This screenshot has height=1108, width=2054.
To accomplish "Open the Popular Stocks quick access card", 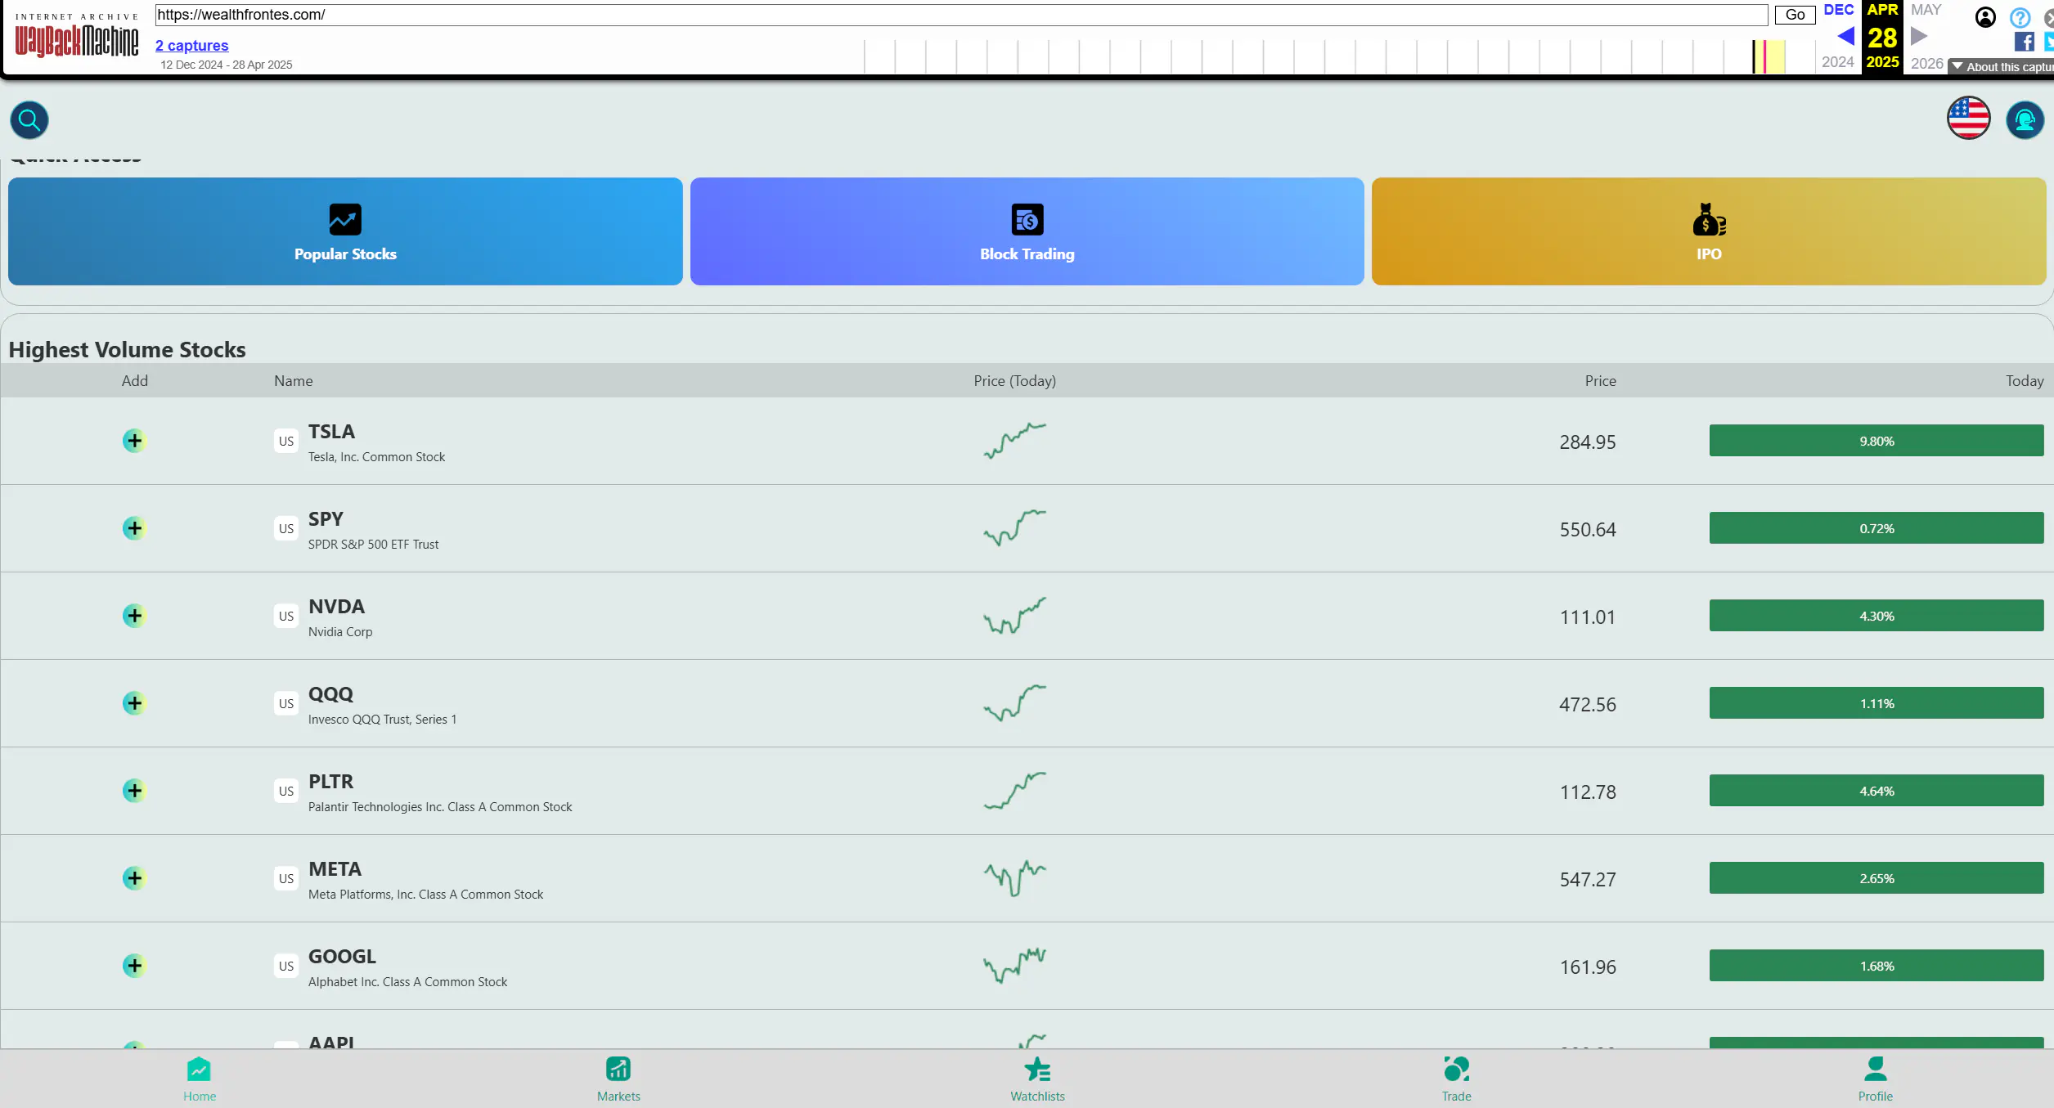I will click(x=345, y=231).
